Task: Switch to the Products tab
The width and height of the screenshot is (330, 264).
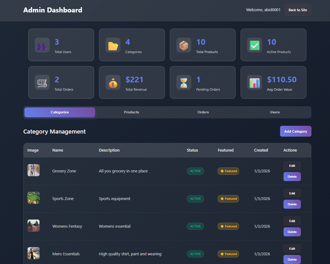Action: (x=131, y=112)
